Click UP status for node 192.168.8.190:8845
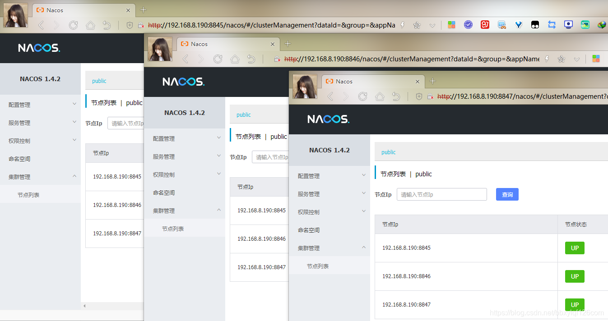This screenshot has width=608, height=321. [x=575, y=248]
